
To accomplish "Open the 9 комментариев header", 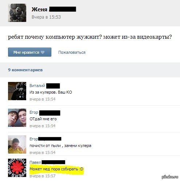I will 25,70.
